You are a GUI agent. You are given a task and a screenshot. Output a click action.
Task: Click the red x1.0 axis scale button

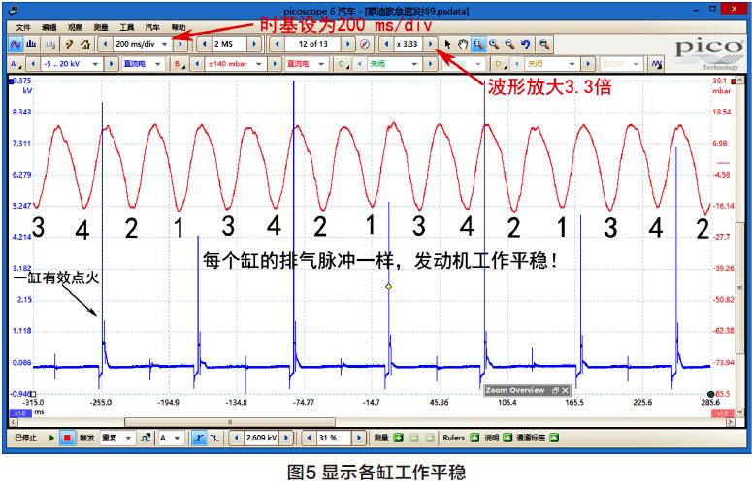[722, 413]
